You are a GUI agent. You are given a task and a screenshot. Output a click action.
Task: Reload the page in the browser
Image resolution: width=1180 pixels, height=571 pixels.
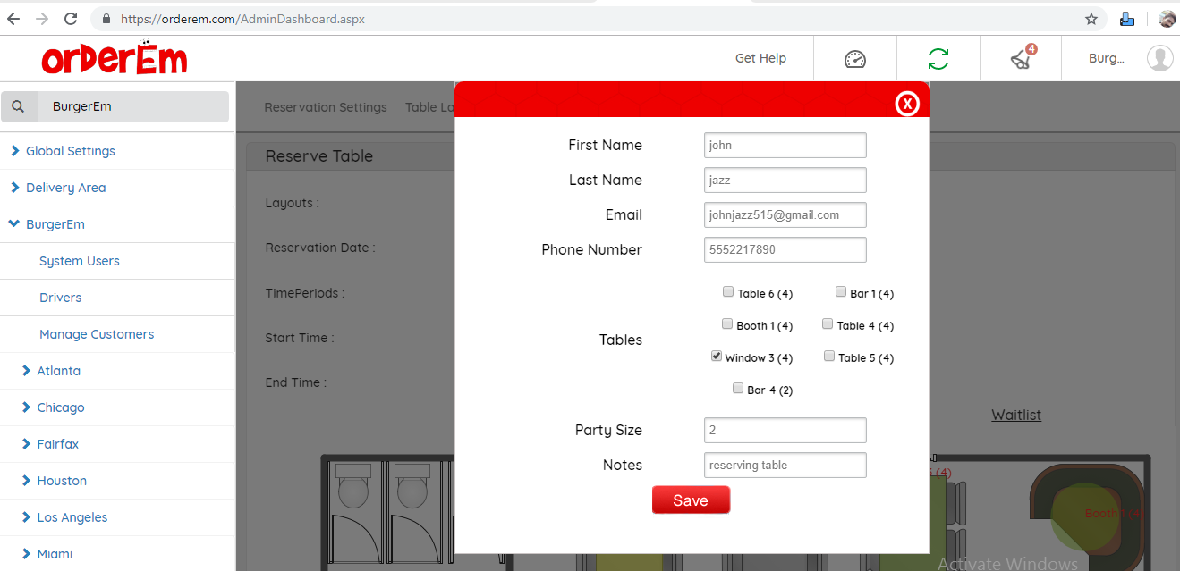[x=70, y=19]
